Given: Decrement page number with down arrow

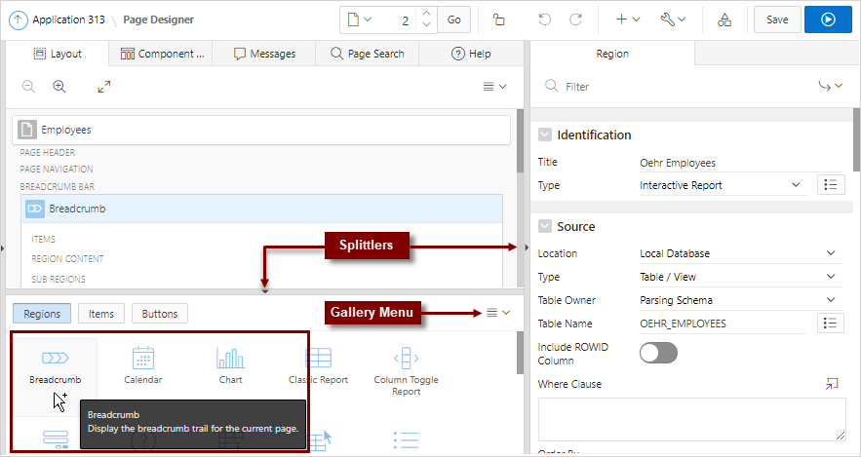Looking at the screenshot, I should 427,25.
